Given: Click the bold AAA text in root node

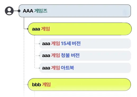Looking at the screenshot, I should (x=28, y=11).
